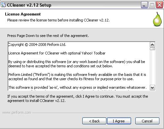Click the license scrollbar up arrow
164x129 pixels.
(152, 45)
